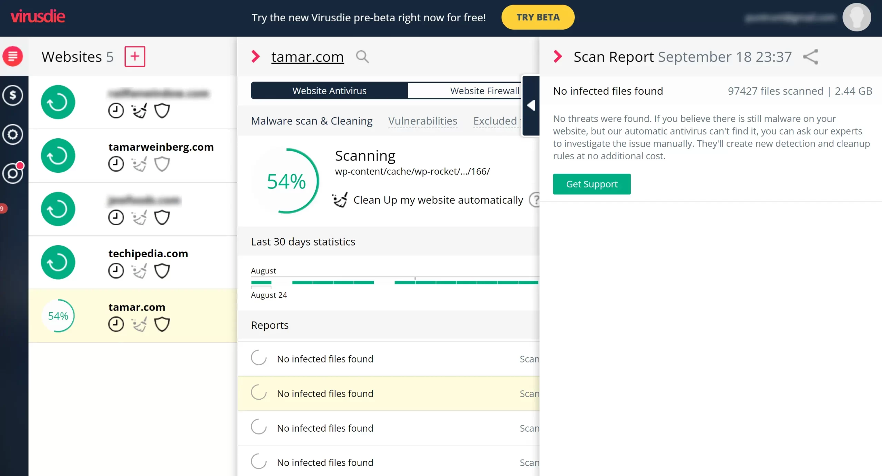Toggle firewall shield icon for tamarweinberg.com
Viewport: 882px width, 476px height.
coord(162,164)
